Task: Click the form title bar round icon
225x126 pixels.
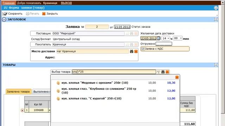Action: coord(216,8)
